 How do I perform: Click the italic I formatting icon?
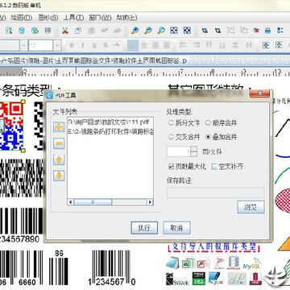click(83, 45)
